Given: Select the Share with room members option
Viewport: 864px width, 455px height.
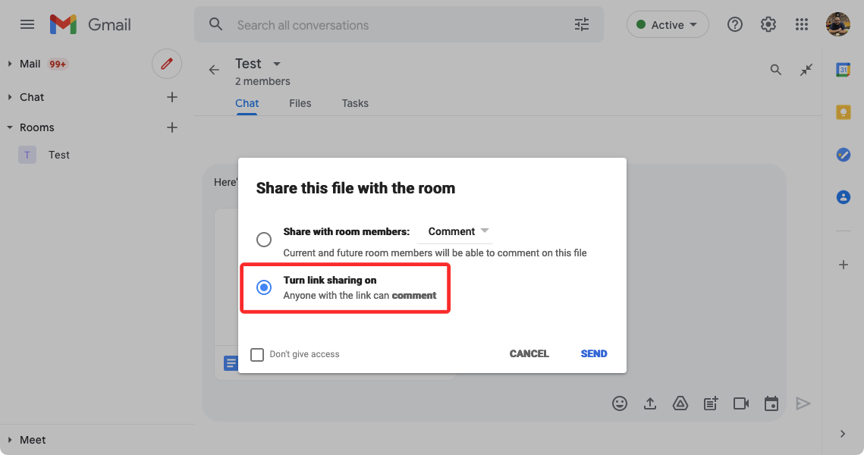Looking at the screenshot, I should coord(264,240).
